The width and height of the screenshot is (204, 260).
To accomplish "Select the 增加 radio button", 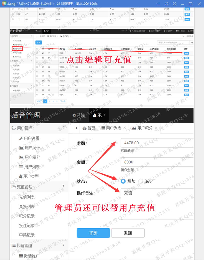I will click(x=123, y=181).
